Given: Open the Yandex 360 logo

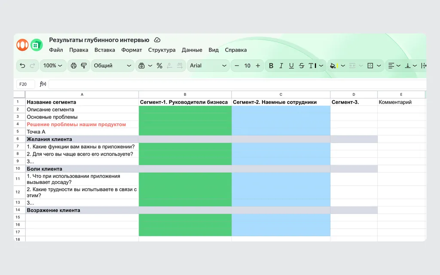Looking at the screenshot, I should click(22, 45).
